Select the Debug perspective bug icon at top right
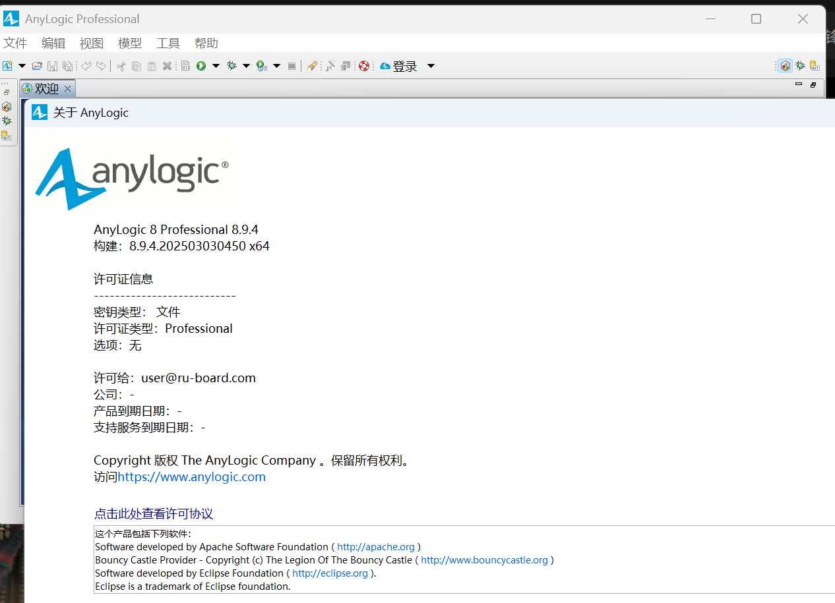Viewport: 835px width, 603px height. pos(800,65)
